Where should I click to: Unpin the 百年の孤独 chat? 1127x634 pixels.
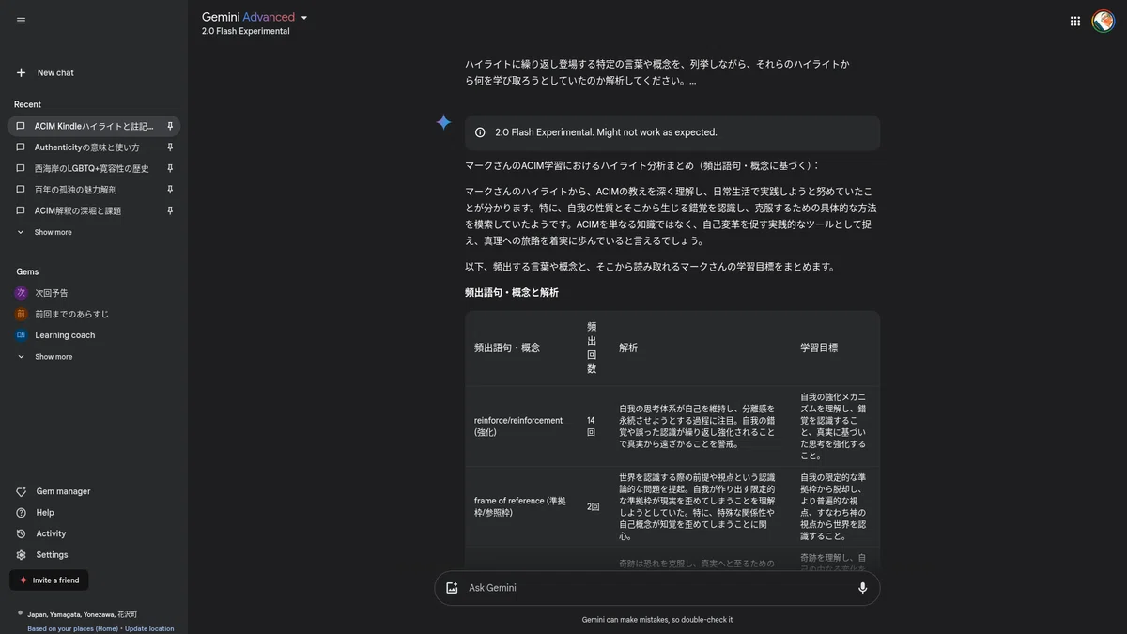170,190
